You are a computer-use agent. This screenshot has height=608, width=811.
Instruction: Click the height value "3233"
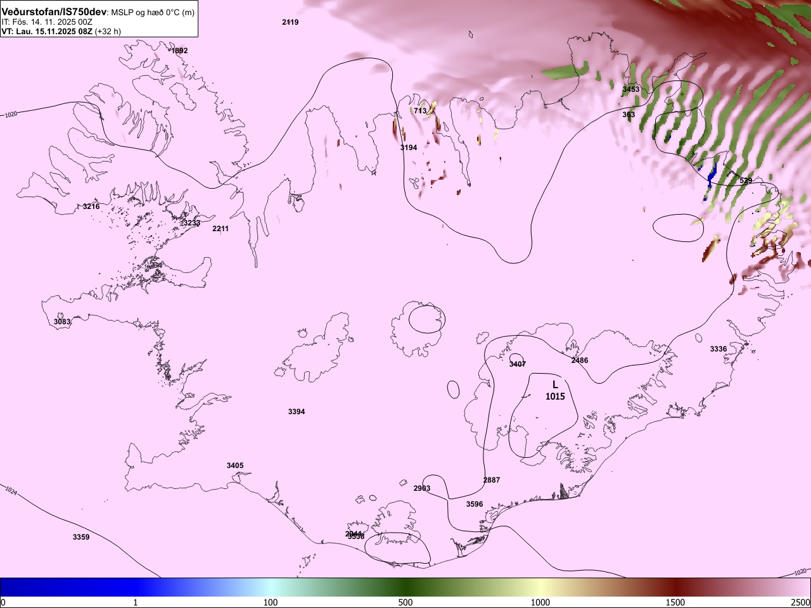pos(191,223)
